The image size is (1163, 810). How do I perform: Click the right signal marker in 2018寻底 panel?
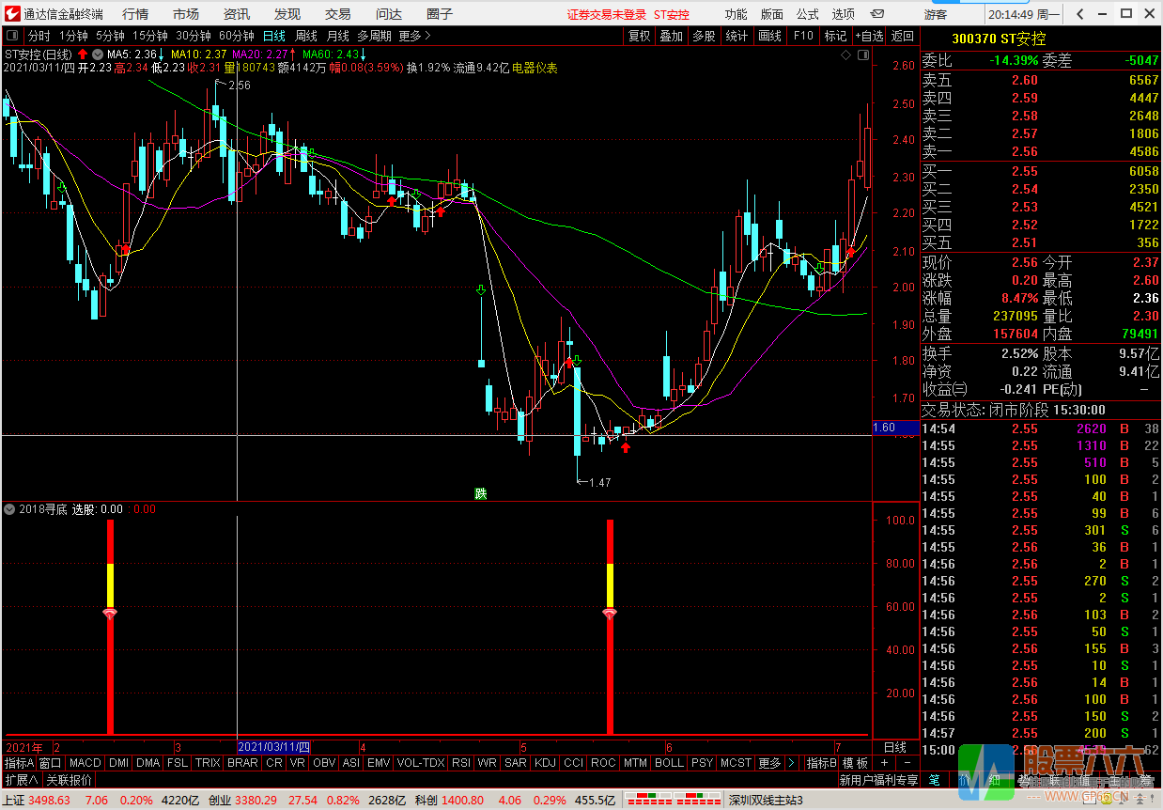(610, 614)
